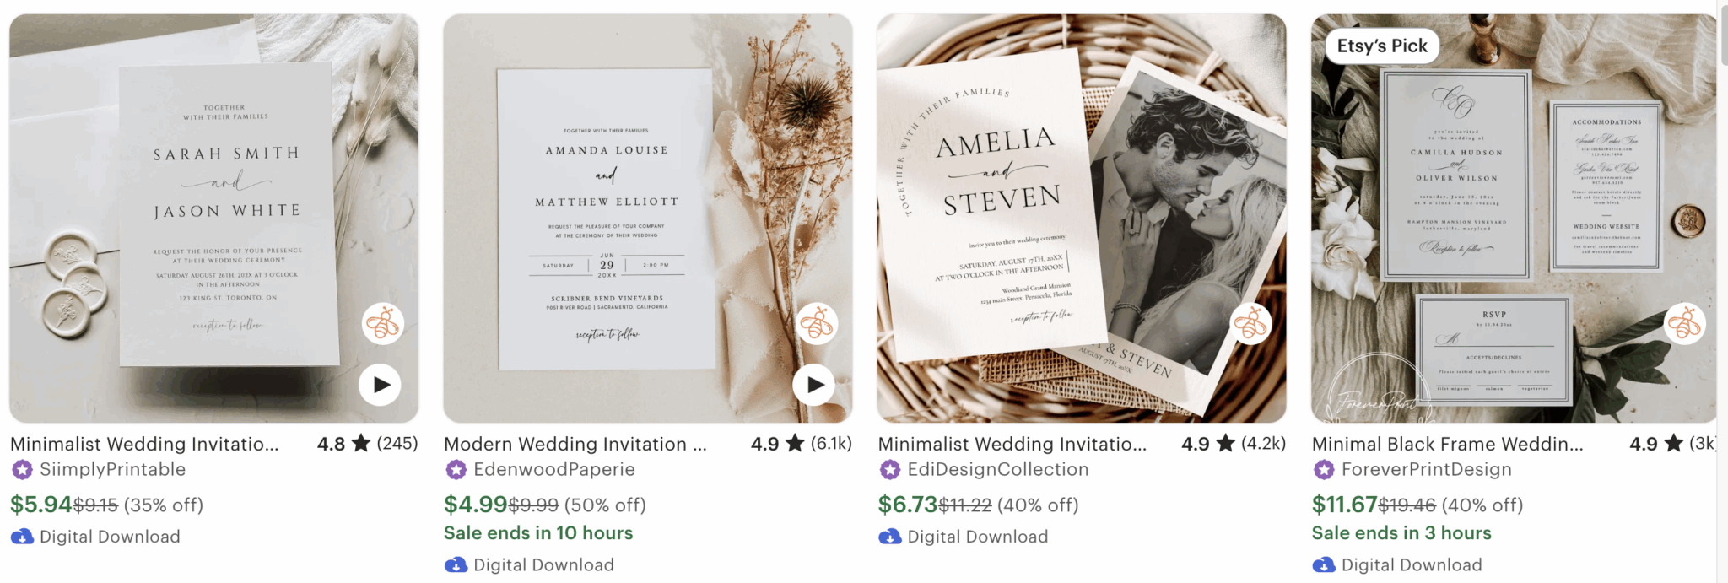Play video on Sarah Smith invitation listing
Image resolution: width=1728 pixels, height=583 pixels.
click(x=381, y=385)
